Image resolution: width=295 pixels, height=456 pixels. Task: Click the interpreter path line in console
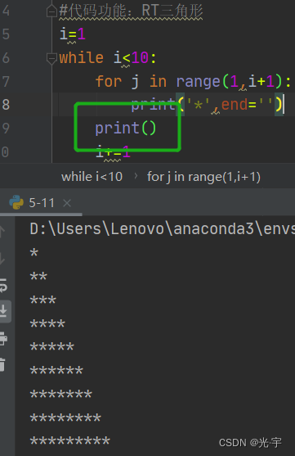click(162, 229)
